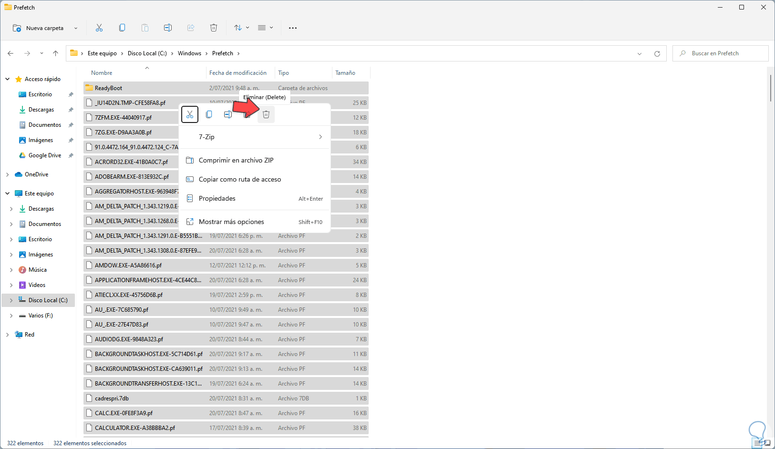Select file CALCULATOR.EXE-A38BBBA2.pf

(x=135, y=428)
